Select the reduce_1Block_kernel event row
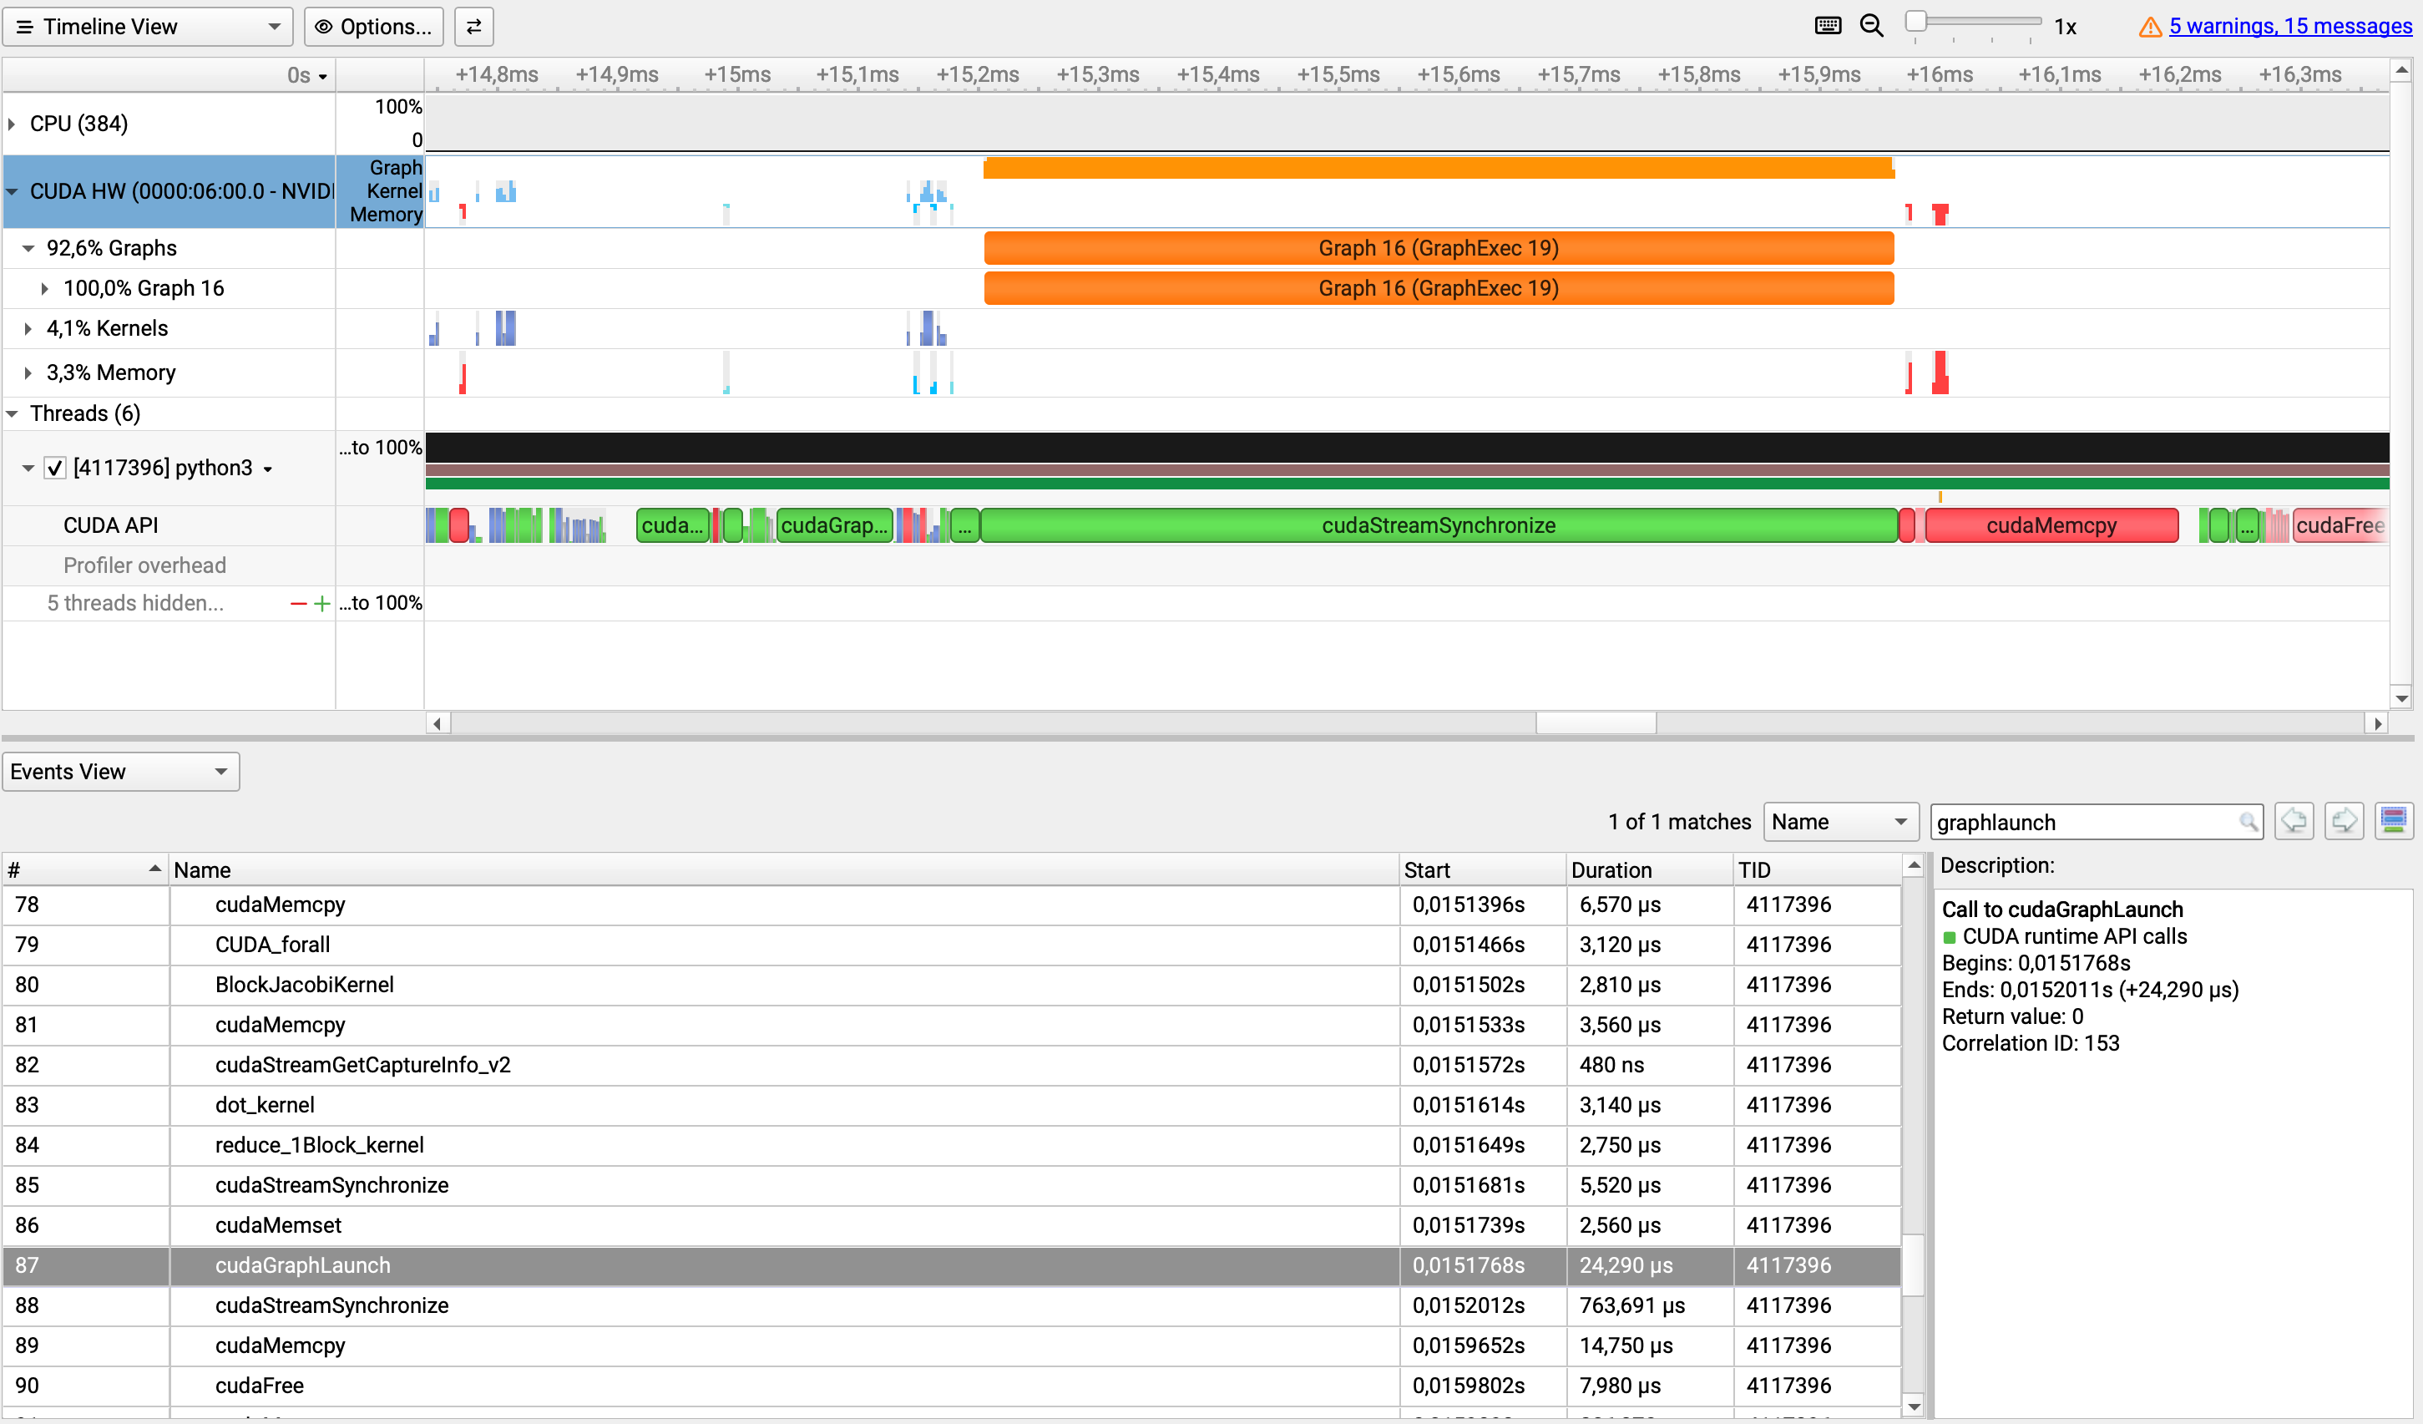 [951, 1145]
